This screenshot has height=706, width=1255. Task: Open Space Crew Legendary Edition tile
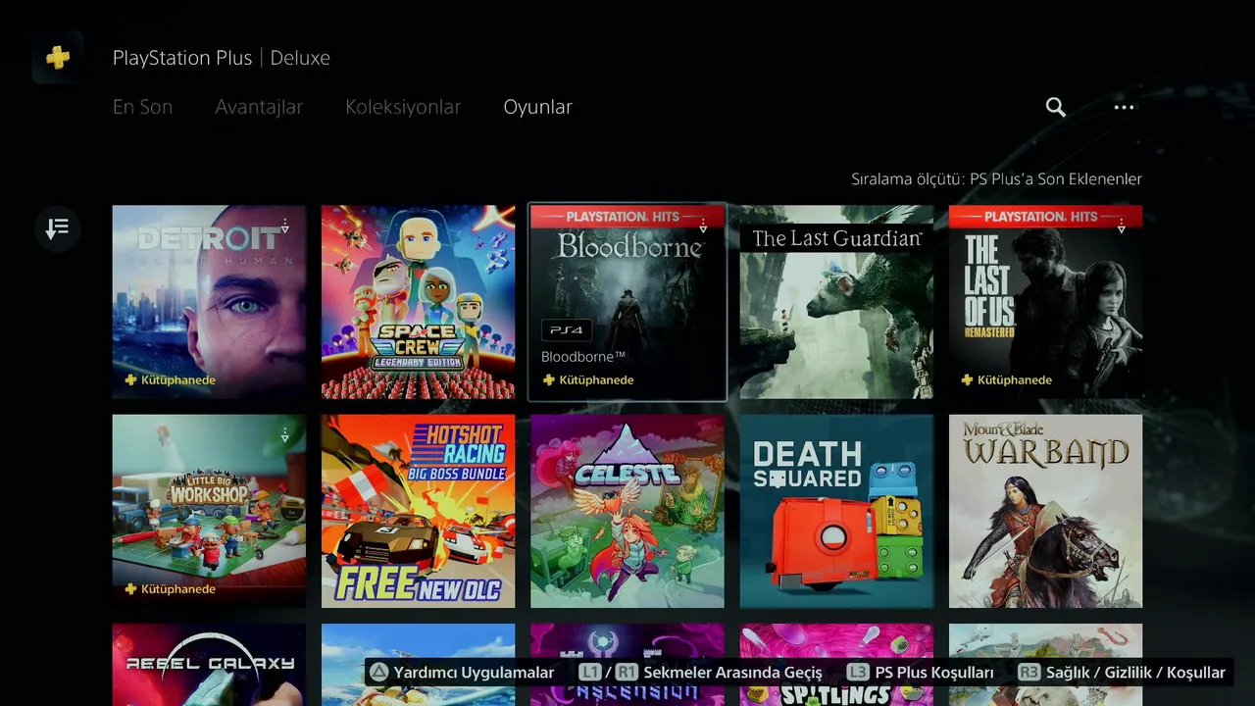point(418,302)
